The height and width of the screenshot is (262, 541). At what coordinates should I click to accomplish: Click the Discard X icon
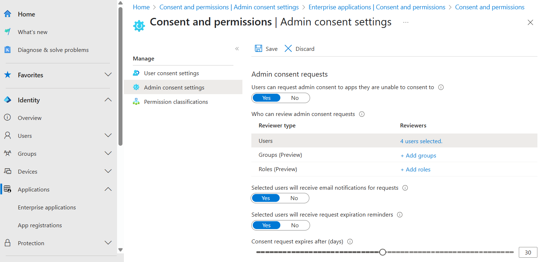288,48
